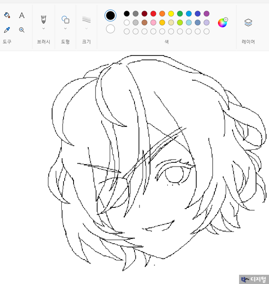Activate the Magnifier zoom tool
269x284 pixels.
(x=22, y=30)
